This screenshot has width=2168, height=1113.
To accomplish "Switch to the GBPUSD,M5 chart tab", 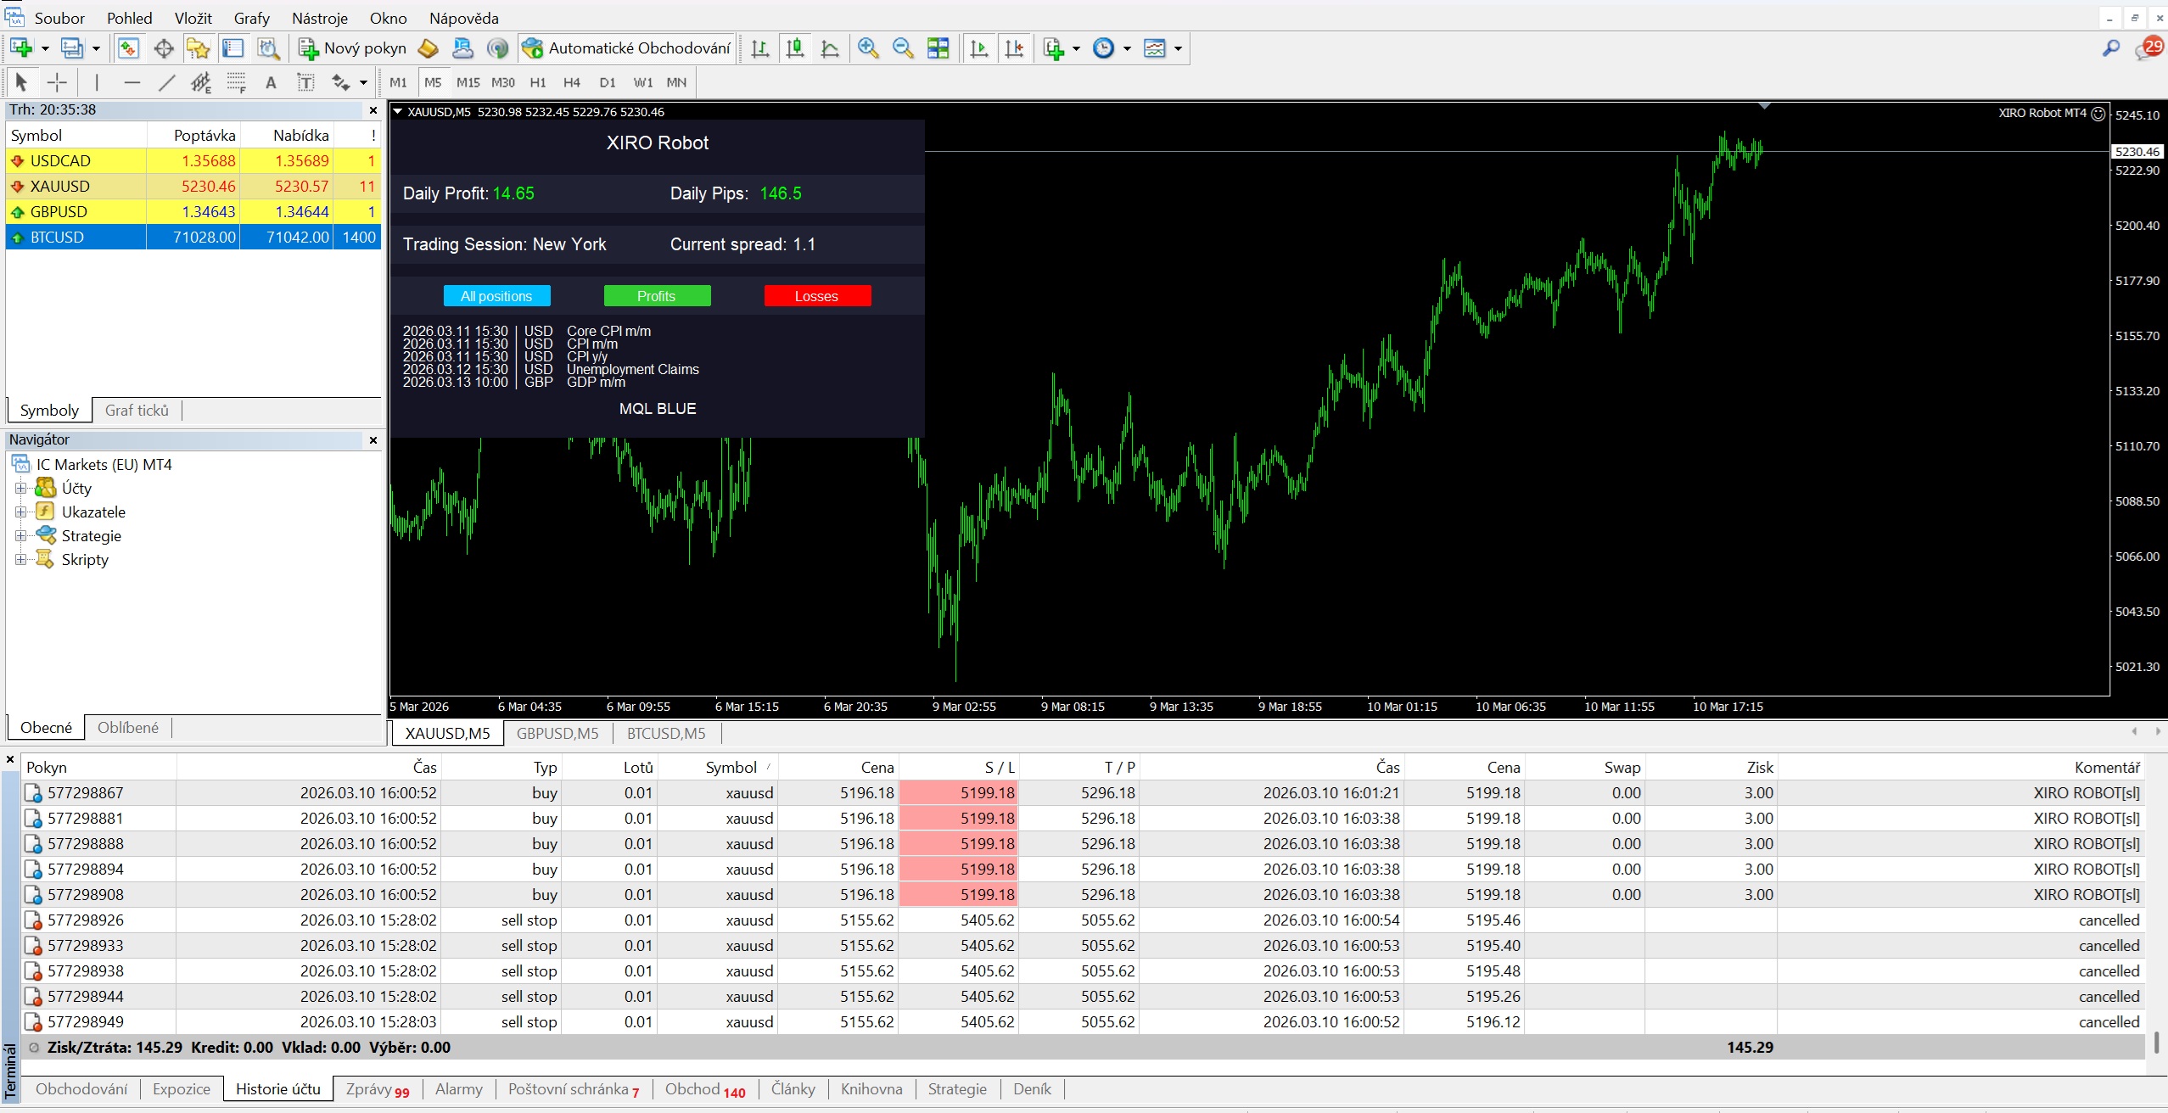I will point(557,733).
